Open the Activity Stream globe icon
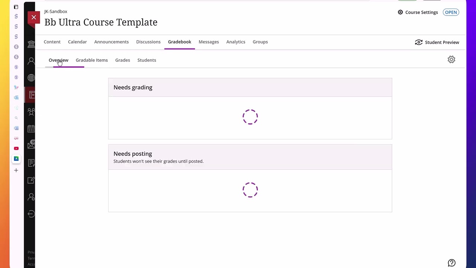This screenshot has width=476, height=268. [x=31, y=78]
